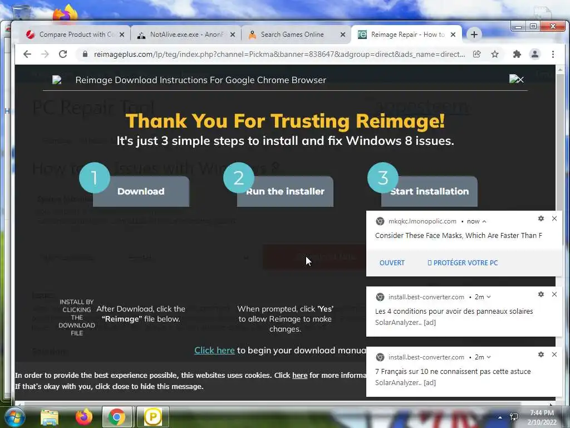Click the step 1 Download button

tap(141, 192)
